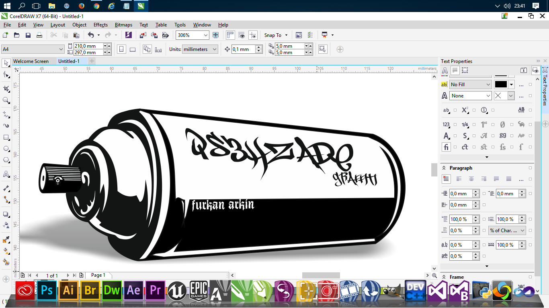Undo the last action

tap(91, 35)
